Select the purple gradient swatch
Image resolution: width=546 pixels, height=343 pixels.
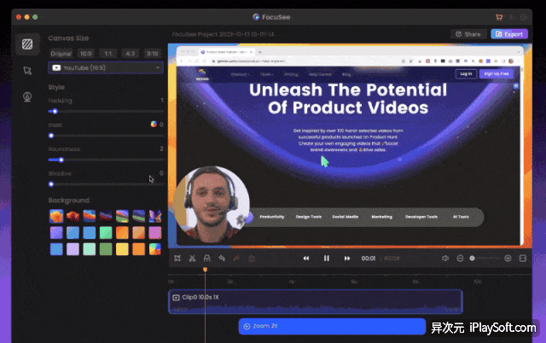coord(56,233)
